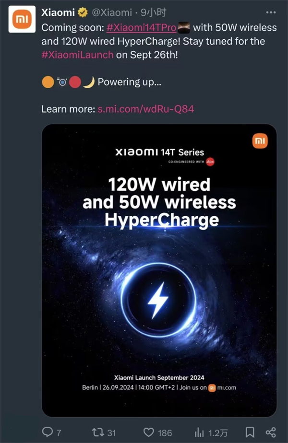Click the gold verified badge
Viewport: 288px width, 443px height.
83,13
